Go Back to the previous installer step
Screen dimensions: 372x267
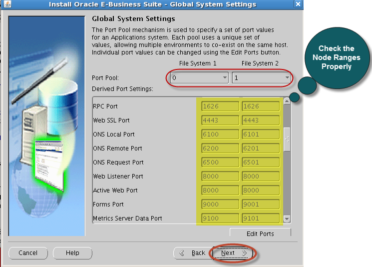click(x=192, y=253)
